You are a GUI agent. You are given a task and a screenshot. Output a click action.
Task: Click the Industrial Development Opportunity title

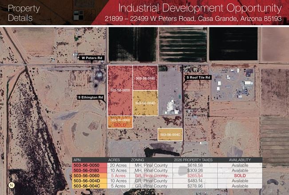click(200, 8)
